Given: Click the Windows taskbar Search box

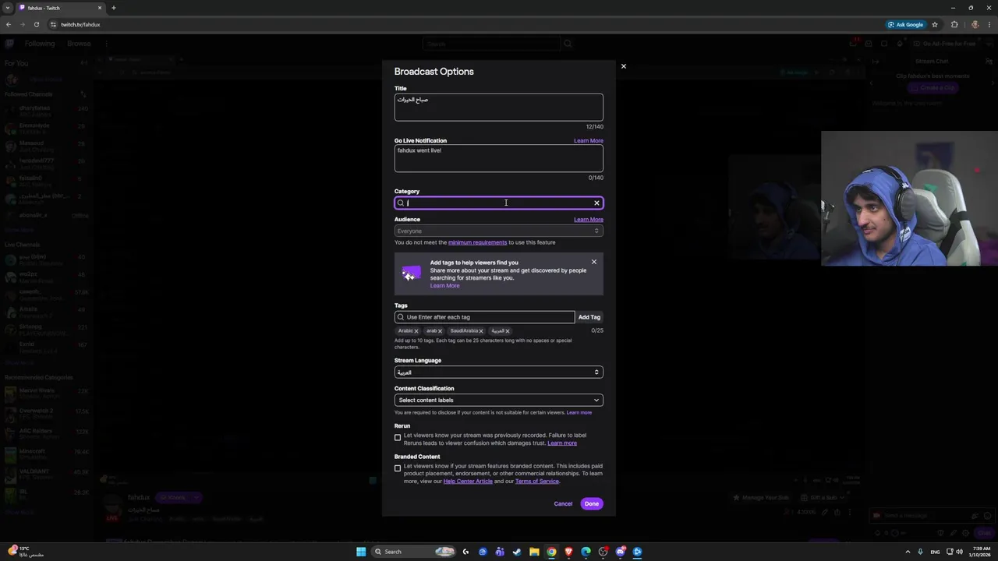Looking at the screenshot, I should pyautogui.click(x=413, y=552).
